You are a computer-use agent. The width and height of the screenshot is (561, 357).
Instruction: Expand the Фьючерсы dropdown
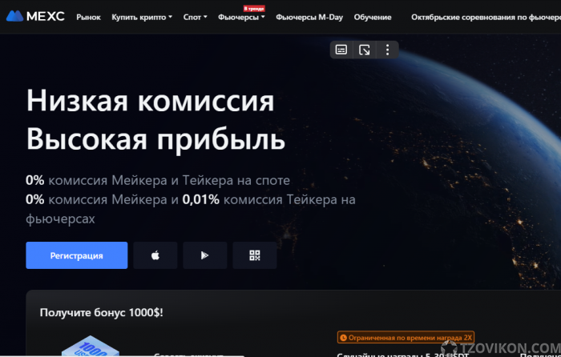[x=241, y=17]
